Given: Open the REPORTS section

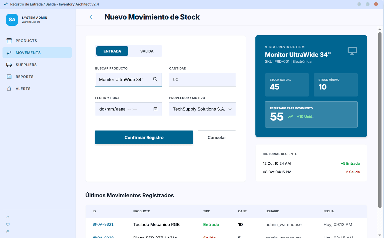Looking at the screenshot, I should 37,77.
